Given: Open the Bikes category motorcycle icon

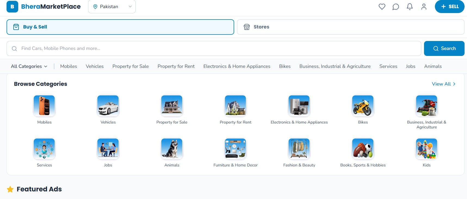Looking at the screenshot, I should point(363,106).
